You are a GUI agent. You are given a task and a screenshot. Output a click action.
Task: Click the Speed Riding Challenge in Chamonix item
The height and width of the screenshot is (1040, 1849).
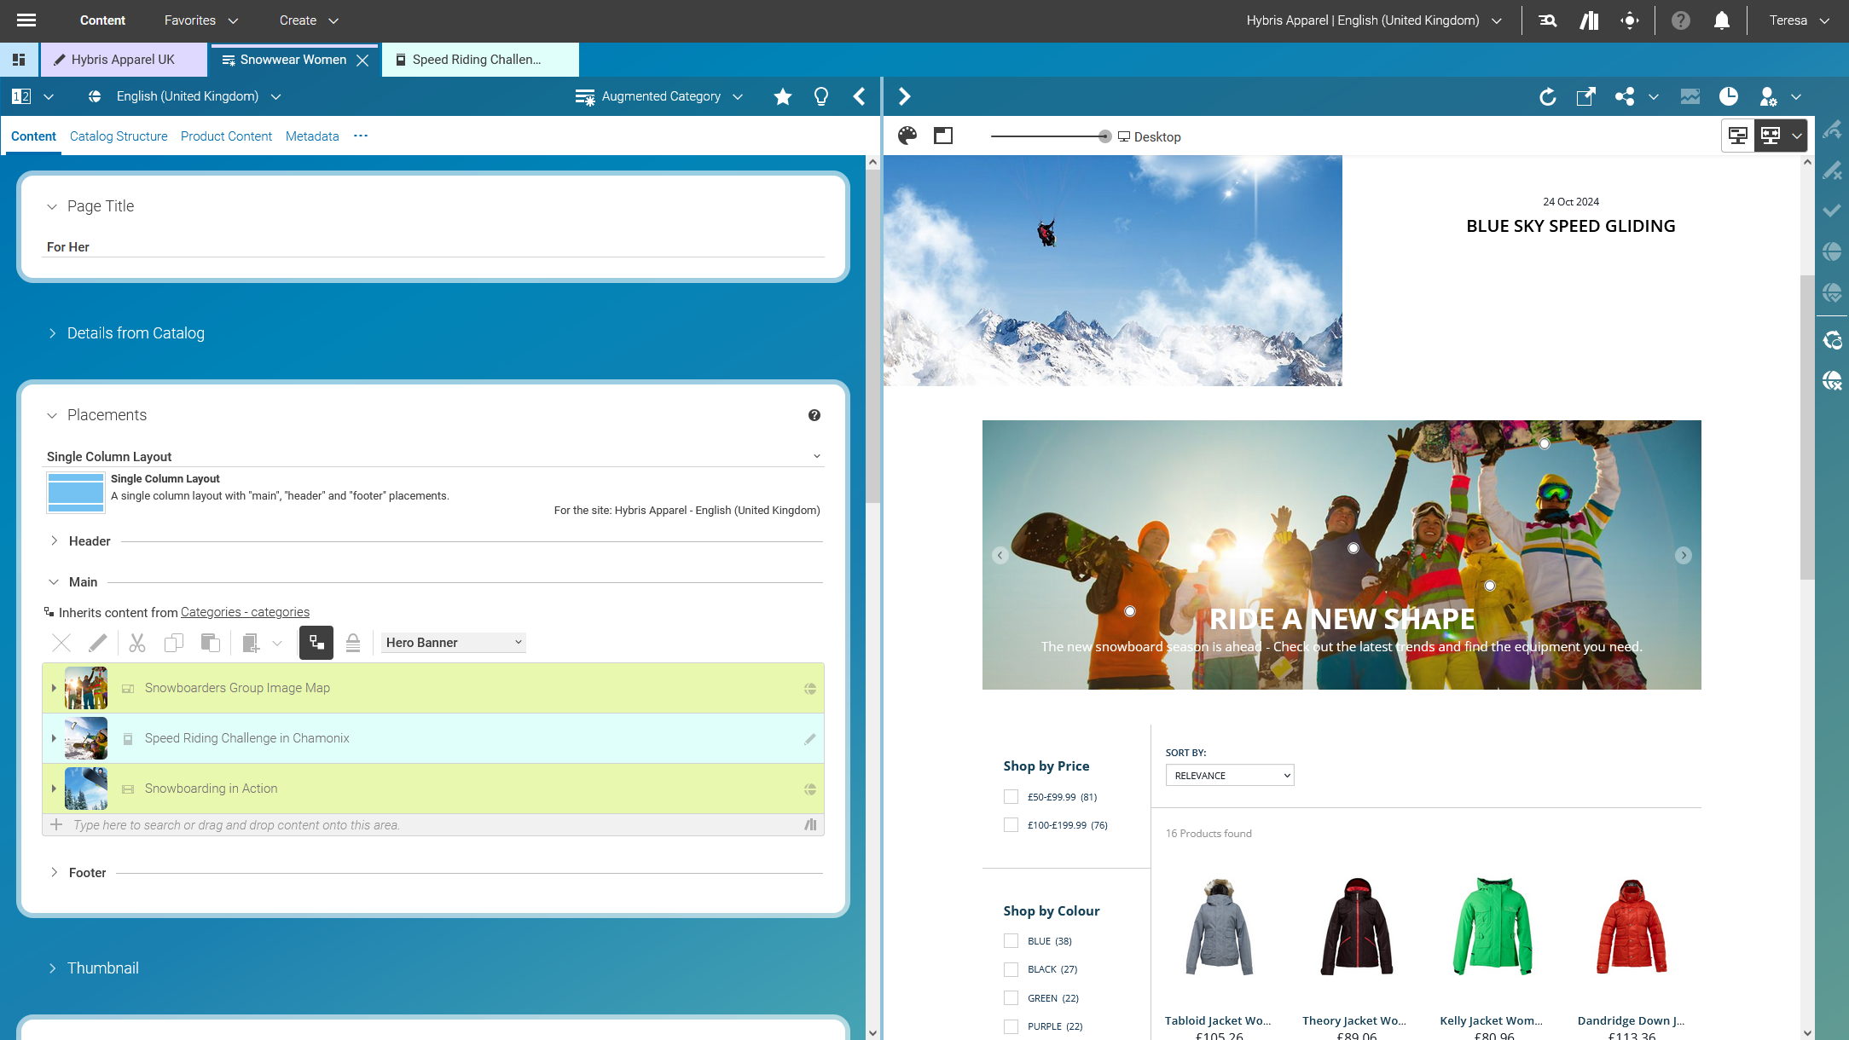coord(247,738)
